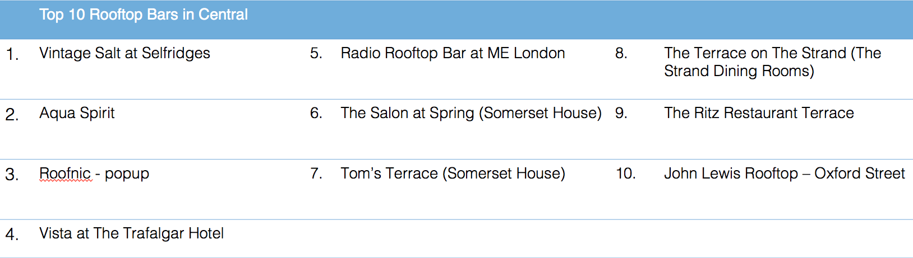Screen dimensions: 913x258
Task: Click the list number '2.'
Action: click(x=12, y=115)
